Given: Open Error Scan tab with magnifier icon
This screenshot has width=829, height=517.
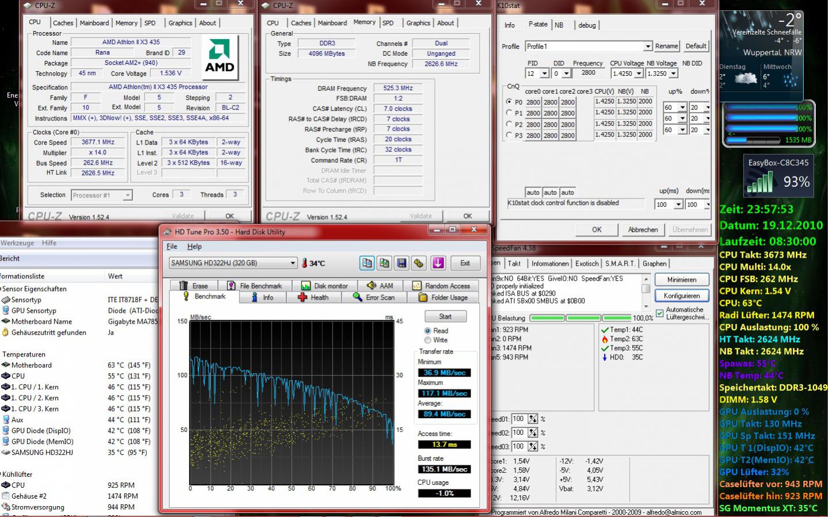Looking at the screenshot, I should (374, 297).
